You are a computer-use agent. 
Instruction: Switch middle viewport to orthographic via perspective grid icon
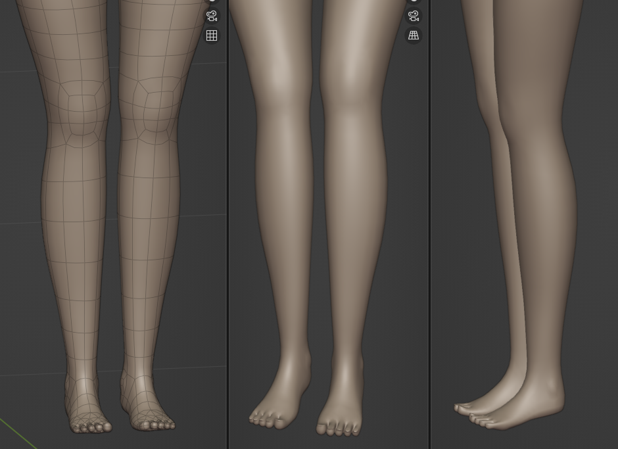(414, 35)
